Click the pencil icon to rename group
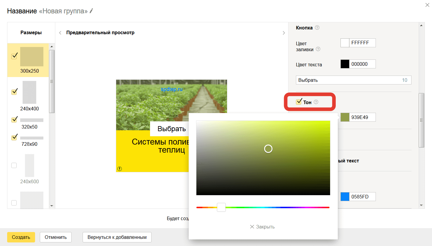 pos(92,11)
